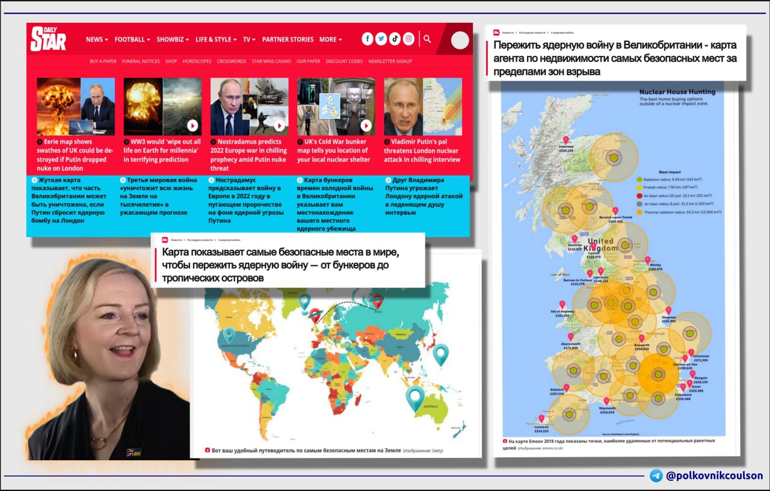
Task: Open the grey profile avatar circle
Action: (x=460, y=40)
